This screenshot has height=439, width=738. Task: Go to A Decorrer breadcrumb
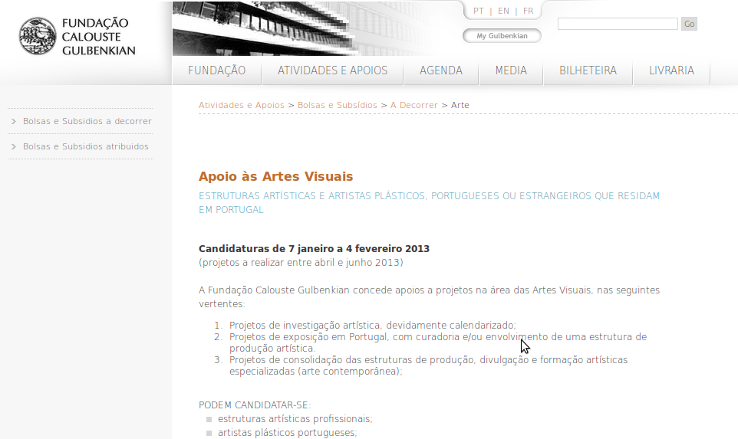pyautogui.click(x=413, y=105)
